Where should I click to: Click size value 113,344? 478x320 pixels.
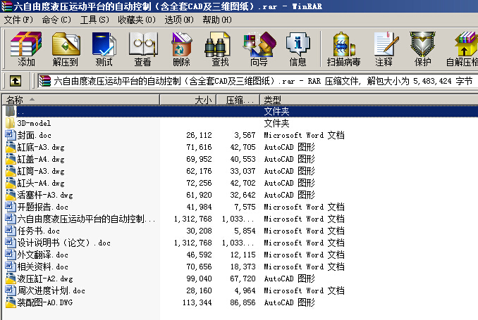point(197,302)
